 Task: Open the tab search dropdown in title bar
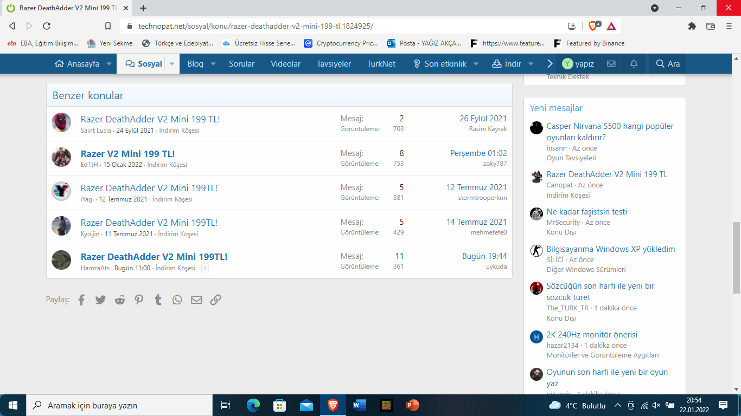click(x=655, y=8)
